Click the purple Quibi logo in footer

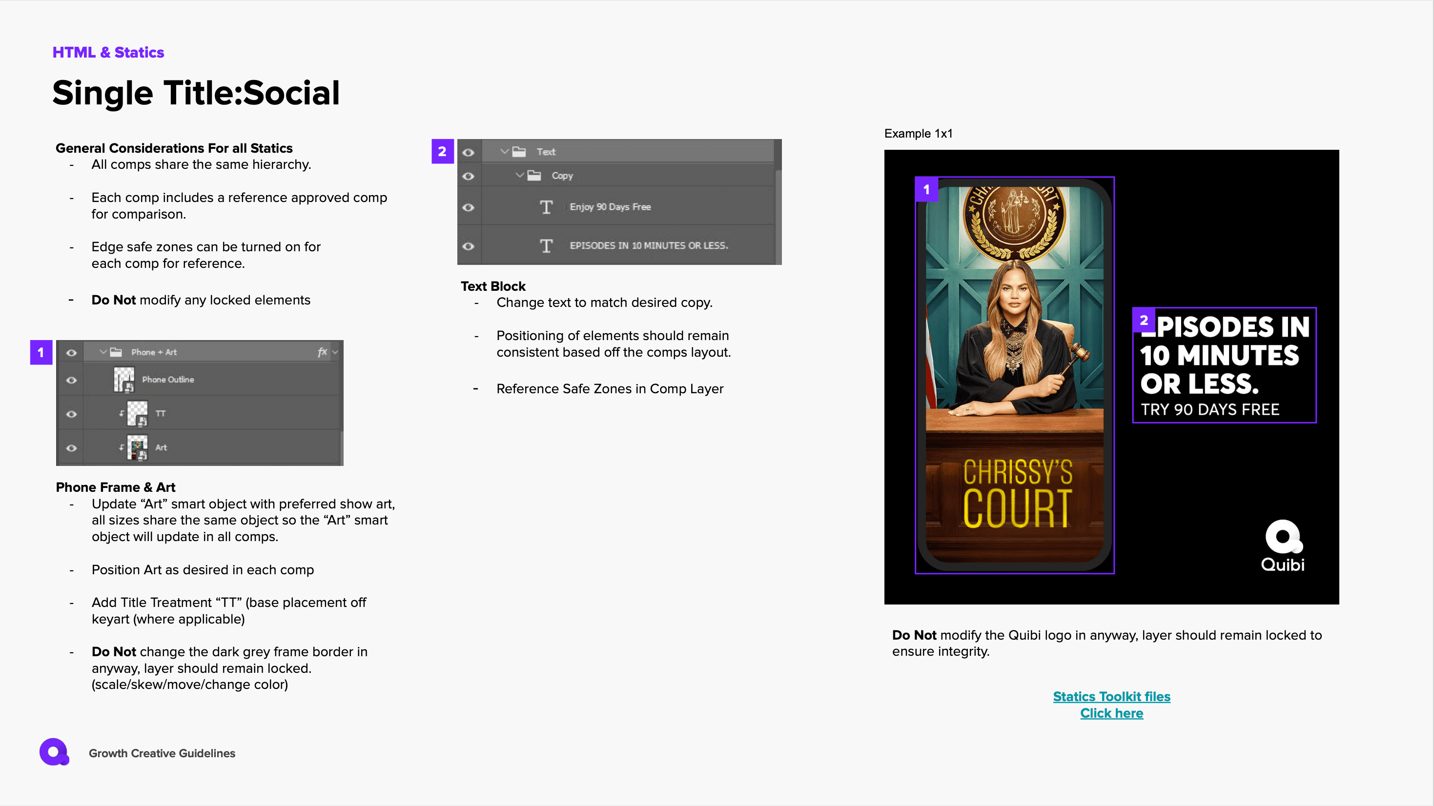point(54,752)
